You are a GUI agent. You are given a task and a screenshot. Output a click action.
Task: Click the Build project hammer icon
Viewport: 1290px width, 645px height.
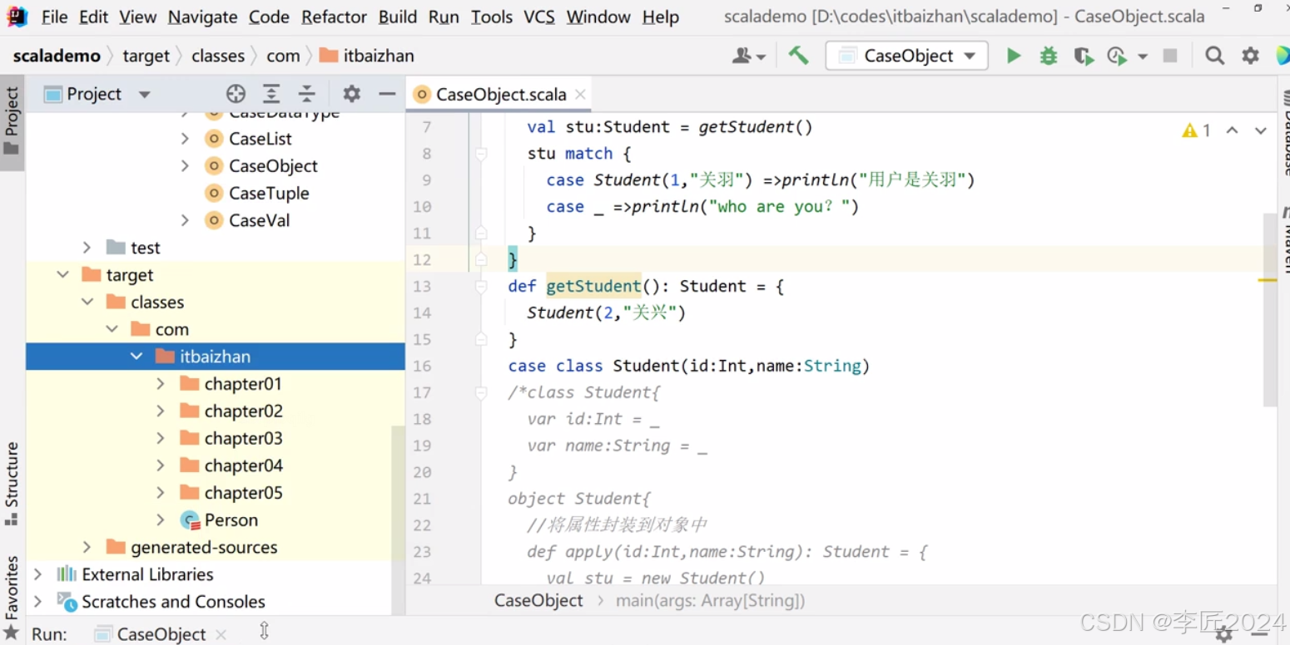click(798, 56)
